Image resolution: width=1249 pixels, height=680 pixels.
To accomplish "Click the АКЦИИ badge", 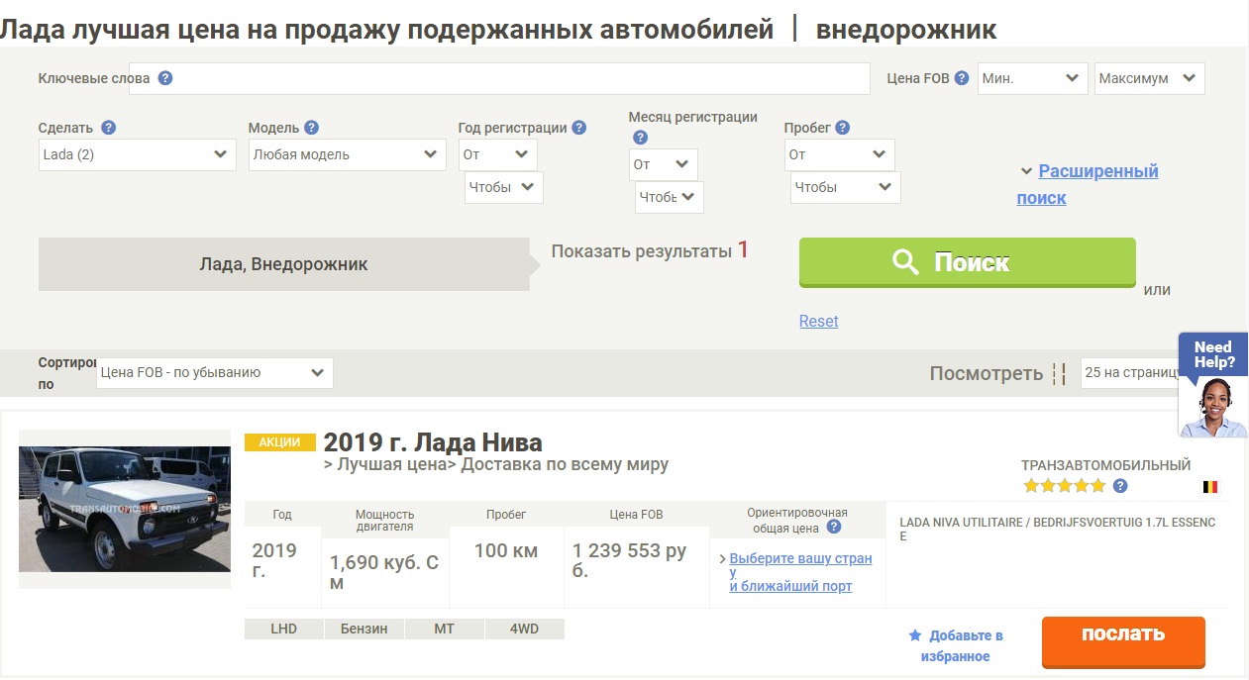I will [280, 442].
